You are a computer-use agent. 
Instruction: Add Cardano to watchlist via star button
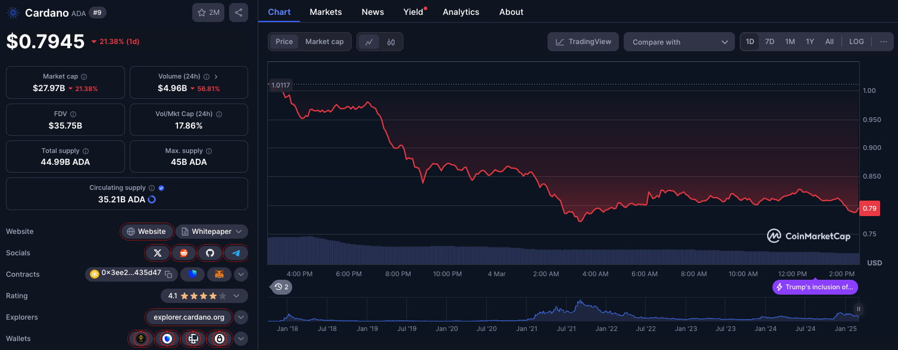pyautogui.click(x=208, y=12)
